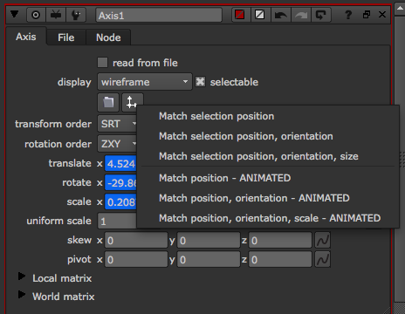Click the pivot y field
Viewport: 405px width, 314px height.
click(209, 259)
